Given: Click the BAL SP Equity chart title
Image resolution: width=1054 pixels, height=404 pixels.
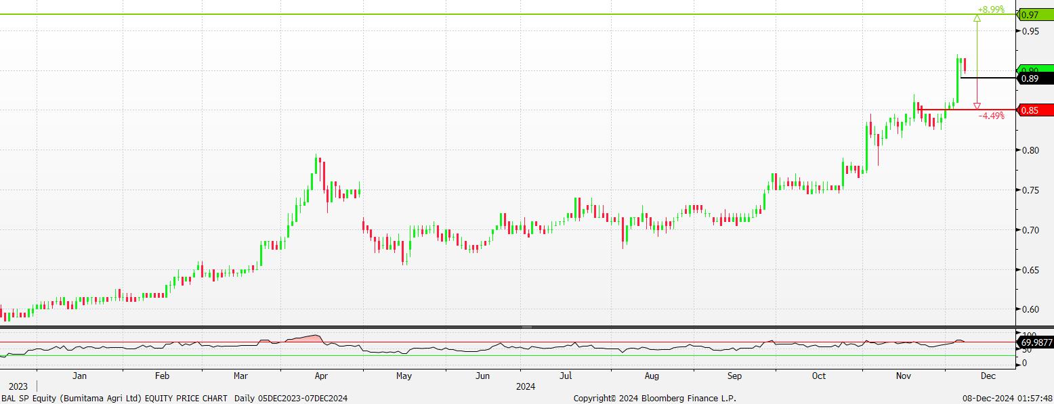Looking at the screenshot, I should 115,398.
